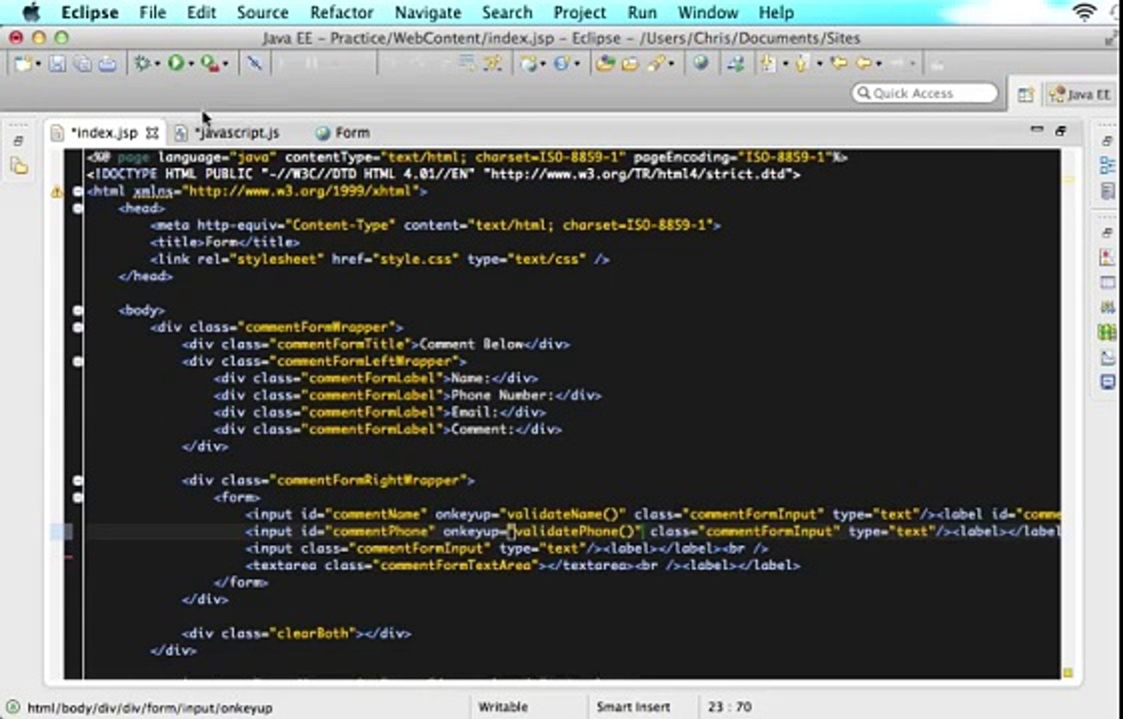Open the Refactor menu

pos(342,13)
